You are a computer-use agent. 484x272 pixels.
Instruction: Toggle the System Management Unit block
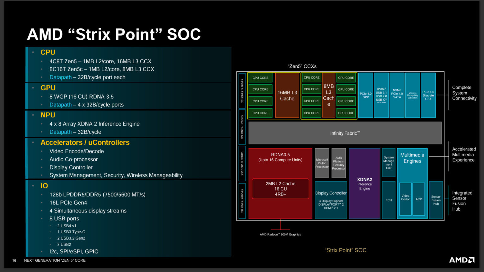tap(389, 162)
